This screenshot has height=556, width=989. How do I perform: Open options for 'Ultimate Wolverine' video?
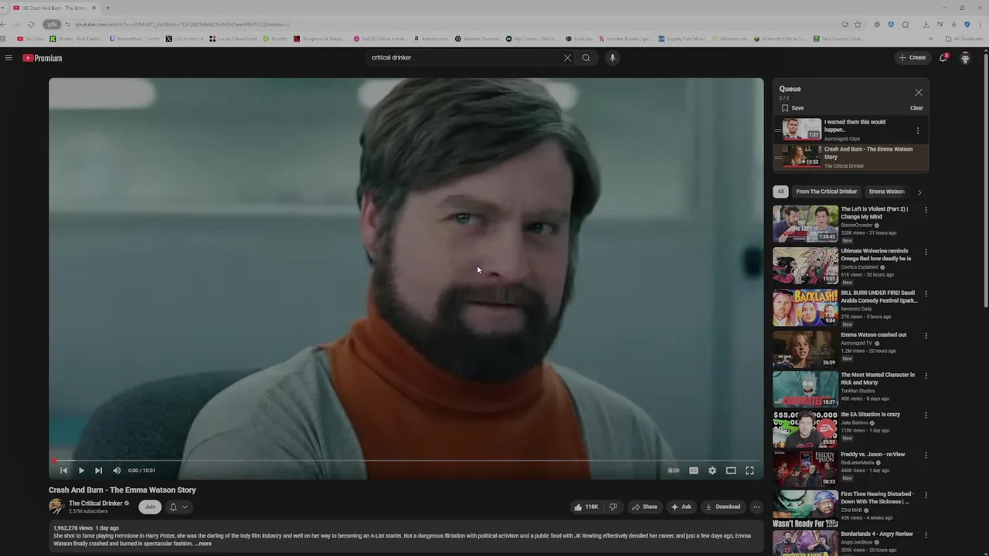coord(926,252)
